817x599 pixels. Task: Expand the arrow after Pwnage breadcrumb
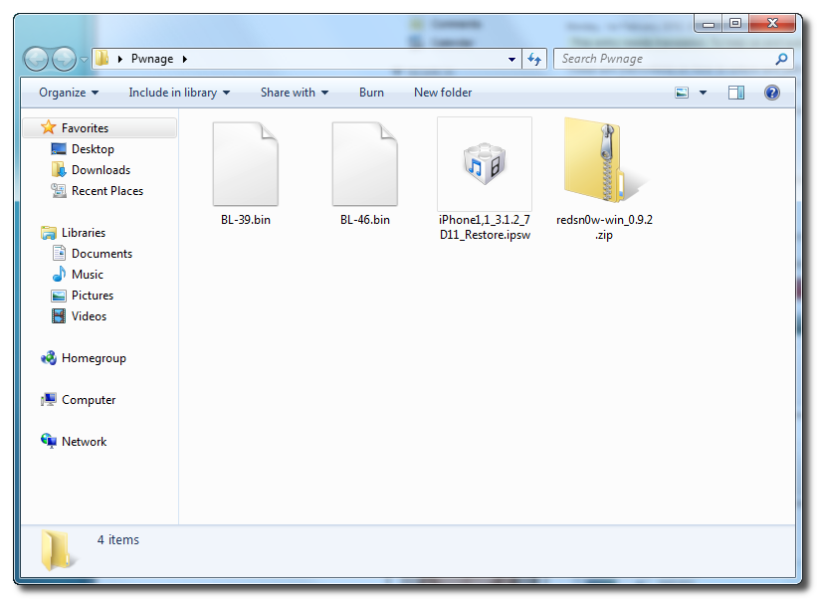click(185, 59)
